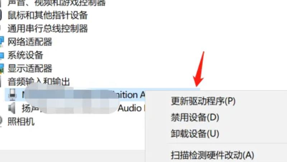Select the 声音、视频和游戏控制器 category

57,3
